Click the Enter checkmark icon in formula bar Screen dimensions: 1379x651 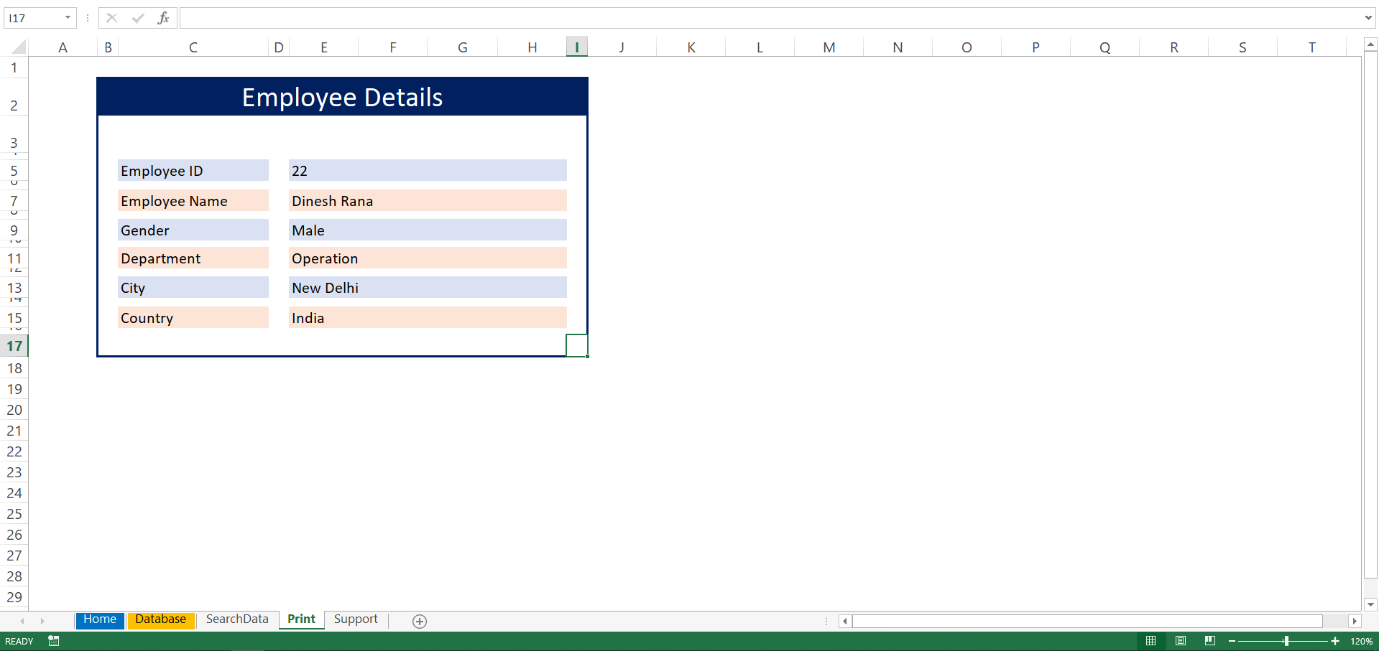tap(138, 18)
